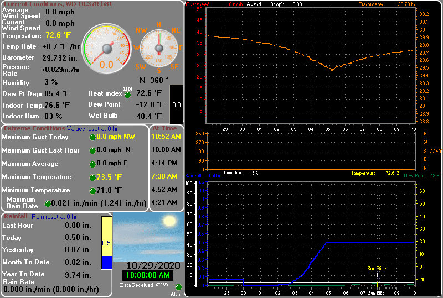Click the Sun Rise marker on graph

pos(377,269)
